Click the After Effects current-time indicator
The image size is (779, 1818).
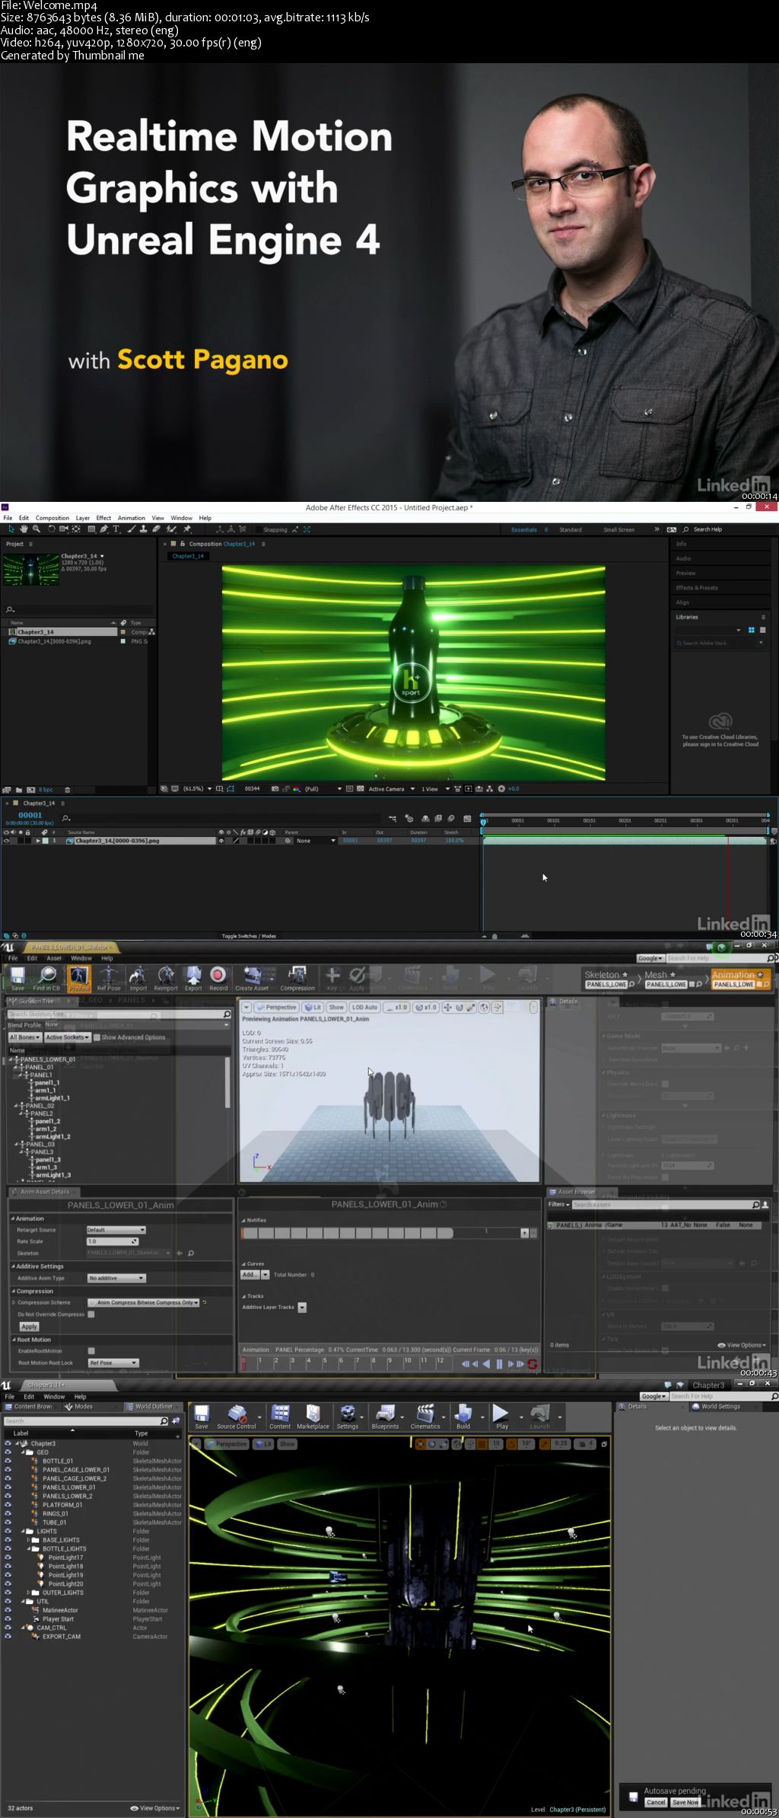coord(483,821)
